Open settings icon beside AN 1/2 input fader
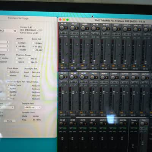The height and width of the screenshot is (152, 152). [x=66, y=54]
